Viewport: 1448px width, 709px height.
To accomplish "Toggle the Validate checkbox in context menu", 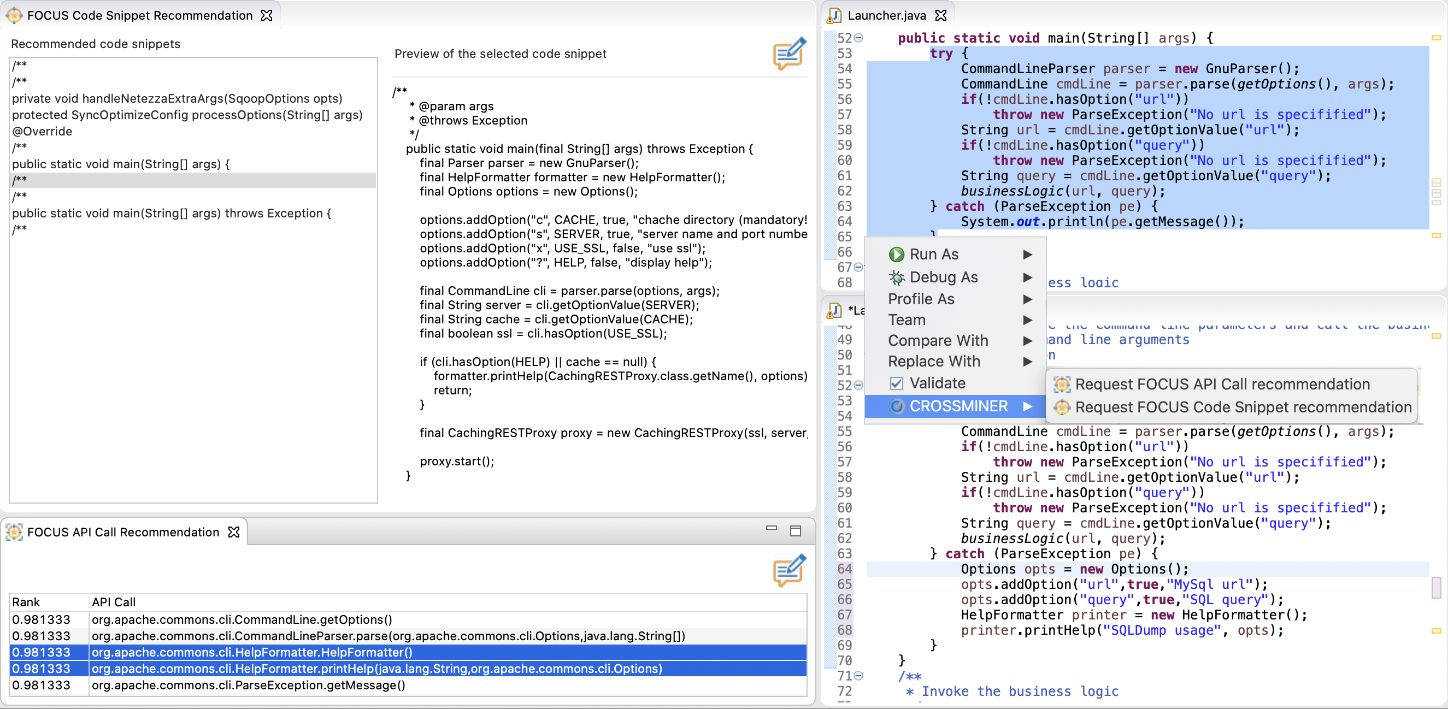I will click(x=897, y=383).
